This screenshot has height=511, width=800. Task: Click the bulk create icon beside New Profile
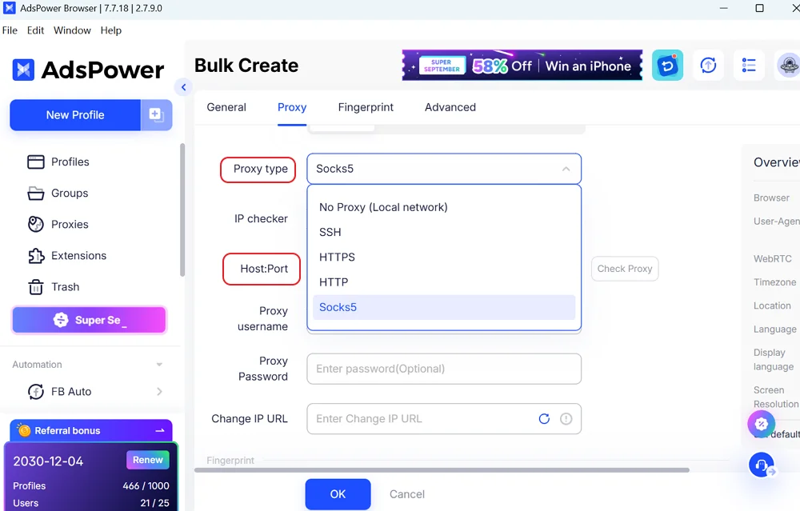pos(156,114)
